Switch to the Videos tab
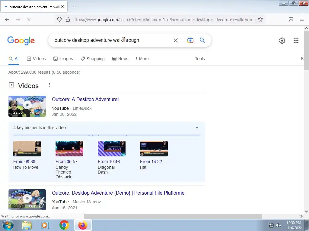Image resolution: width=309 pixels, height=231 pixels. pyautogui.click(x=36, y=59)
